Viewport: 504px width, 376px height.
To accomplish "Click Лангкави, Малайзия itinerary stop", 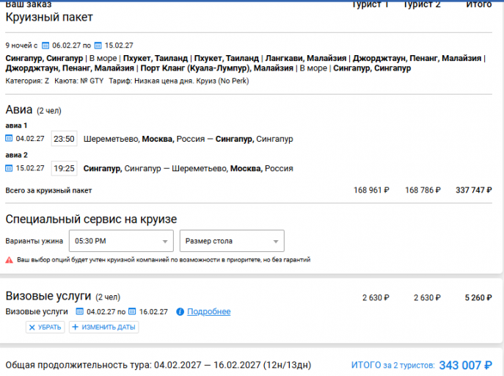I will click(306, 58).
